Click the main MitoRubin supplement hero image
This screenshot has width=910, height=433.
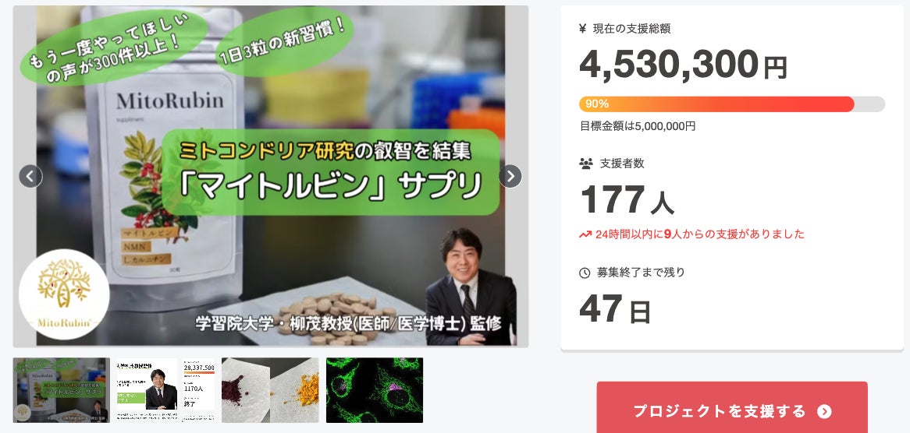click(271, 176)
